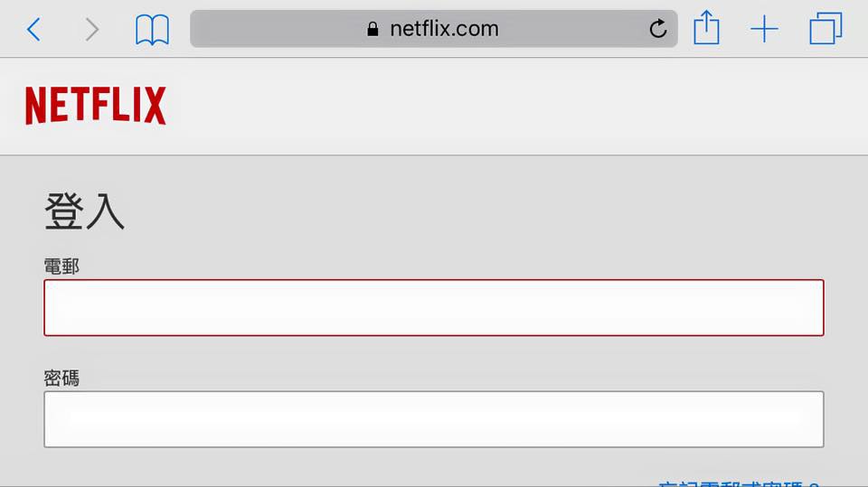868x487 pixels.
Task: Add a new tab with plus icon
Action: point(765,29)
